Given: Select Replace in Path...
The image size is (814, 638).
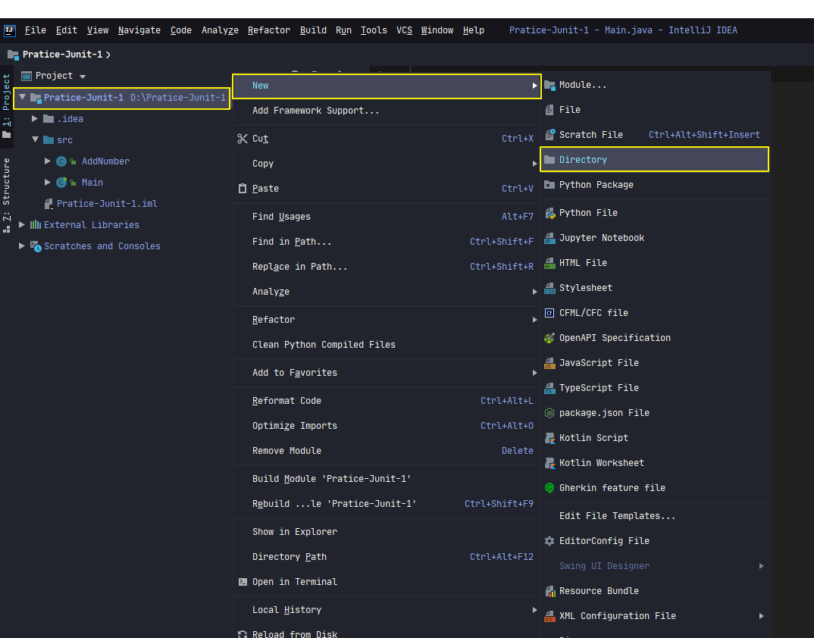Looking at the screenshot, I should point(387,266).
